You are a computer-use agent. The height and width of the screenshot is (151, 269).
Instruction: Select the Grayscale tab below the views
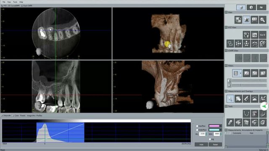point(6,116)
